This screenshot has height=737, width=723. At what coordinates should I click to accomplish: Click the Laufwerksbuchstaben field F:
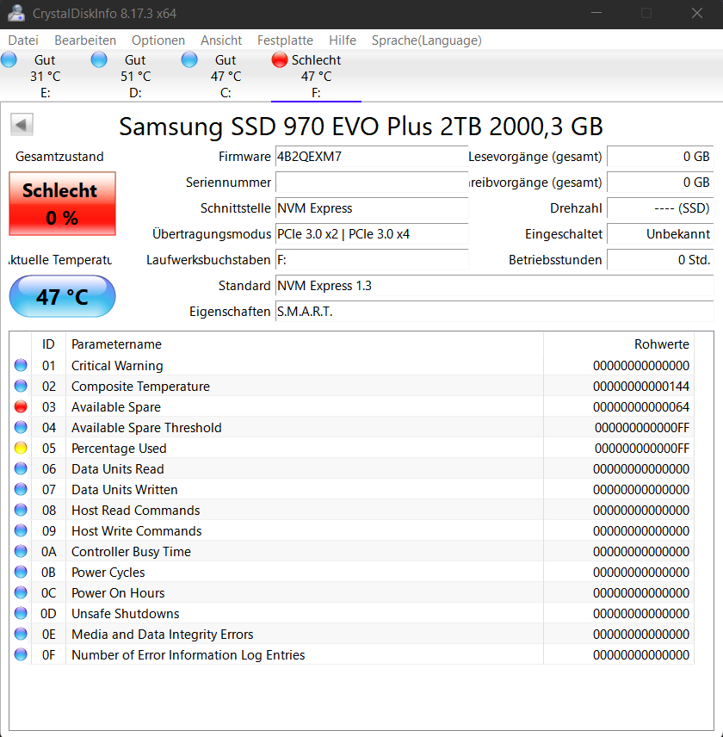click(372, 260)
